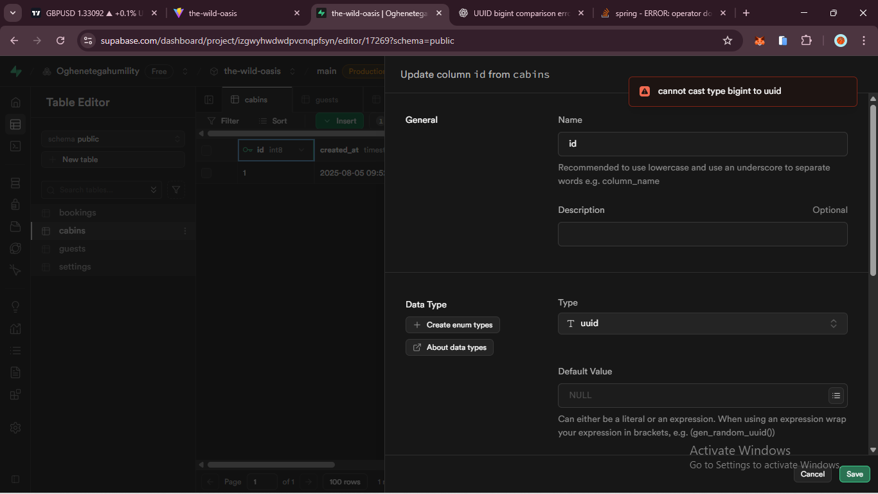Click the Filter toolbar button
Viewport: 878px width, 494px height.
coord(223,121)
